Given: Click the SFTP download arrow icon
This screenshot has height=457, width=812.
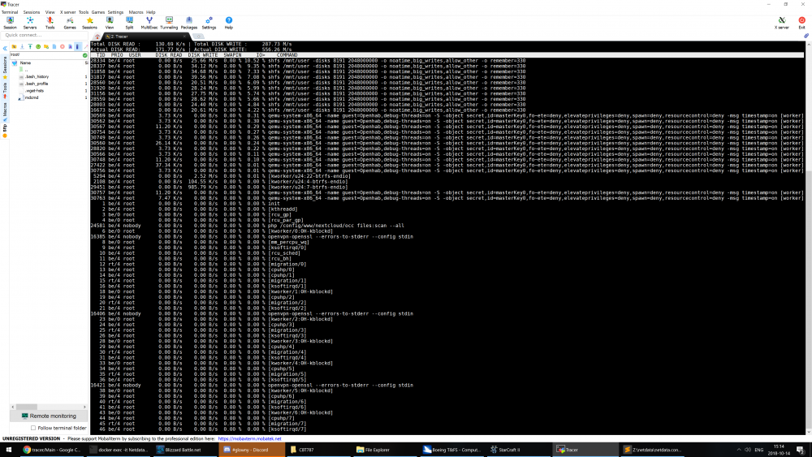Looking at the screenshot, I should [x=22, y=46].
